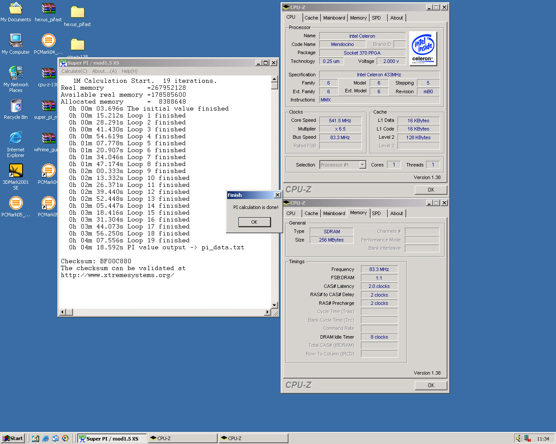Screen dimensions: 556x444
Task: Launch Outlook Express from Quick Launch
Action: point(55,438)
